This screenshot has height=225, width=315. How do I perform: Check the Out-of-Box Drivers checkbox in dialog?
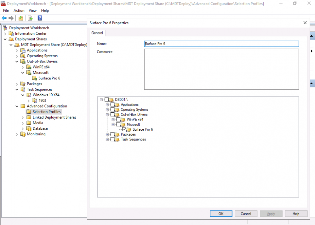(112, 115)
